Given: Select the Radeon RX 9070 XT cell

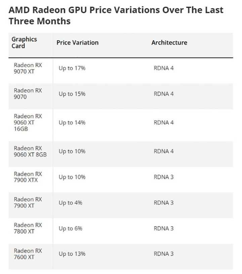Looking at the screenshot, I should (x=28, y=68).
